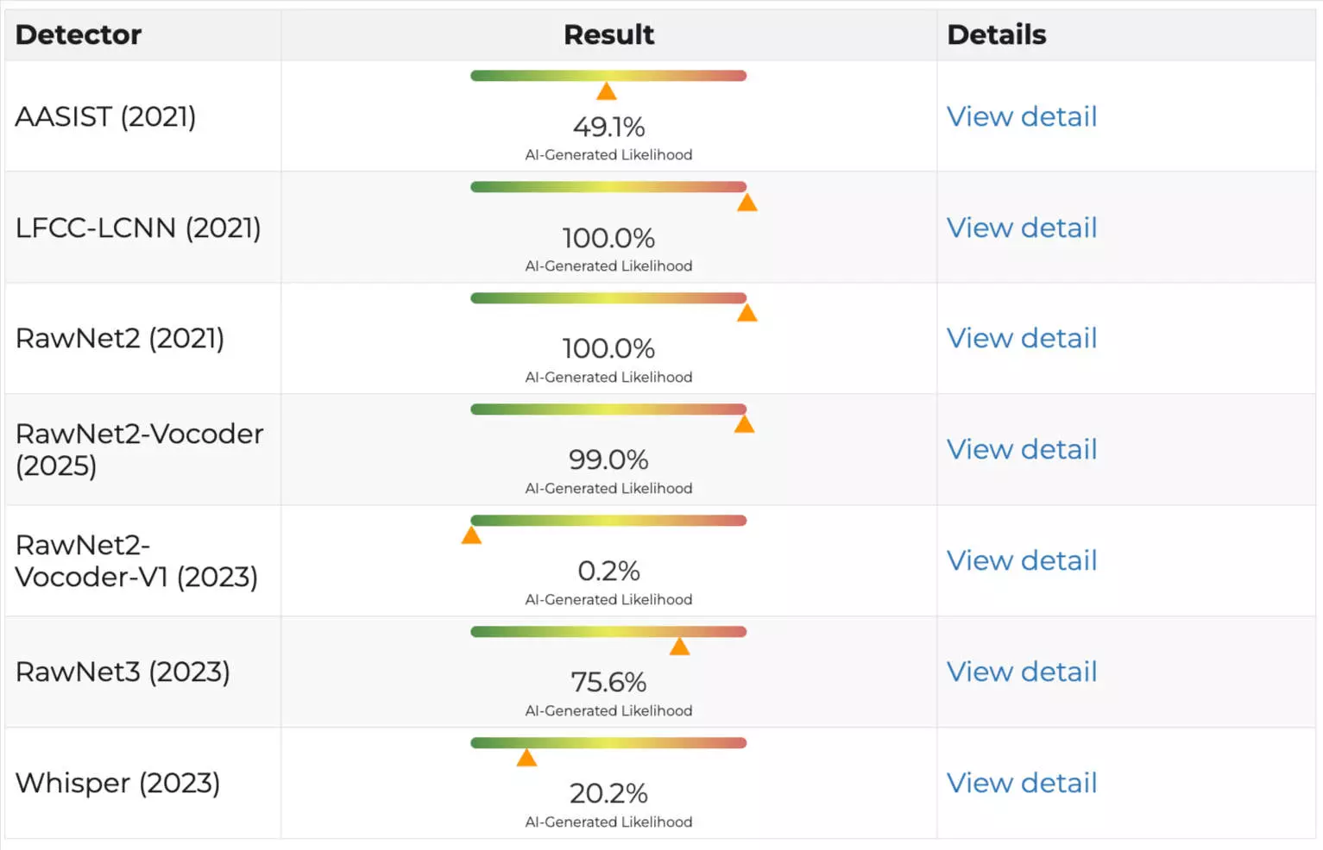Screen dimensions: 1323x850
Task: Open View detail link for LFCC-LCNN (2021)
Action: [1021, 228]
